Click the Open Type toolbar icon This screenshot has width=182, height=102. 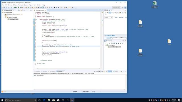pos(32,8)
